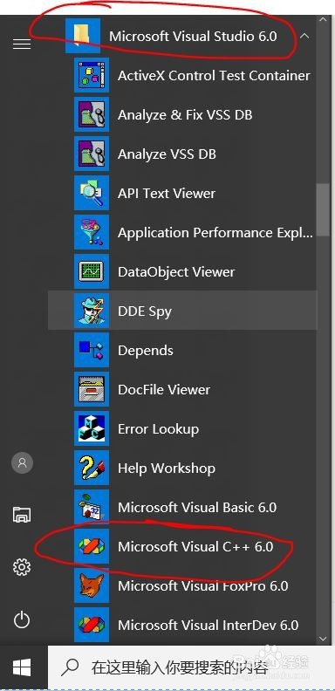Expand the hamburger menu in Start
335x691 pixels.
coord(22,44)
